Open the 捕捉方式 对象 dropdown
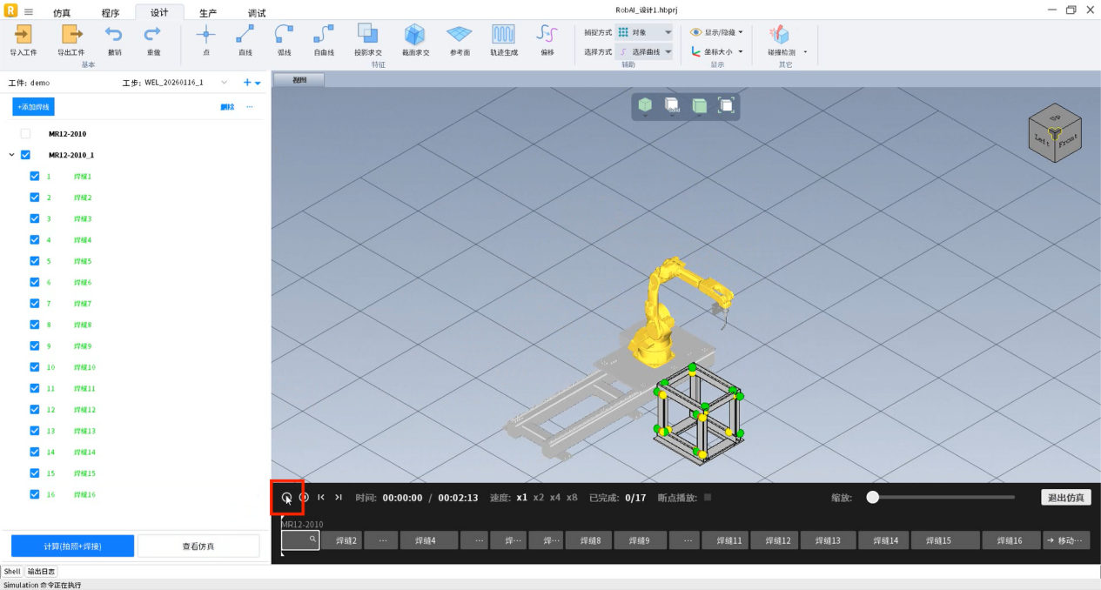This screenshot has width=1101, height=590. [x=644, y=32]
